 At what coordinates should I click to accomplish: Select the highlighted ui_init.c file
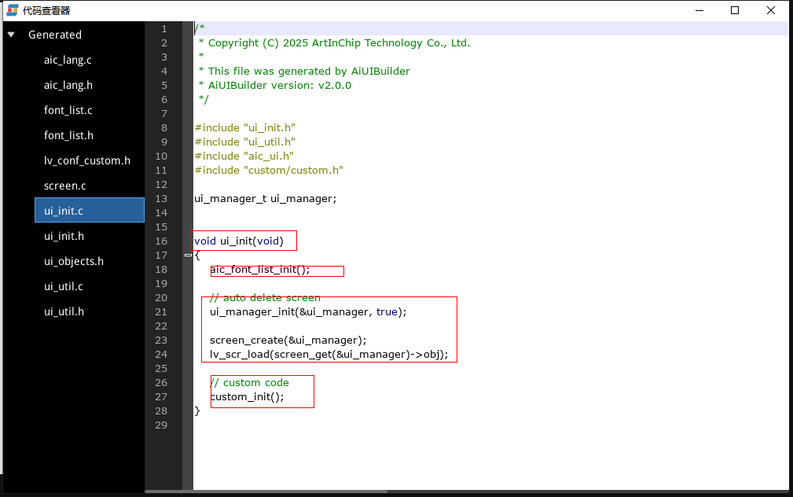(90, 210)
